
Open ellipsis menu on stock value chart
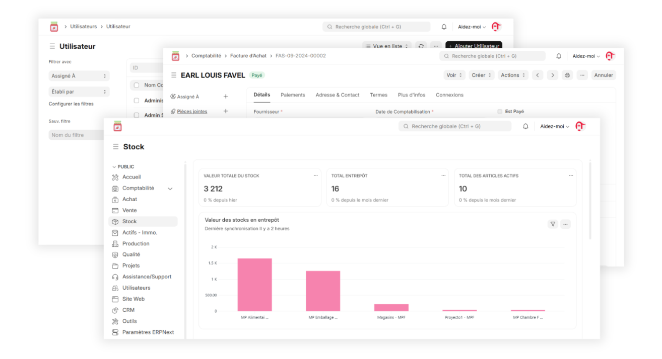point(565,224)
